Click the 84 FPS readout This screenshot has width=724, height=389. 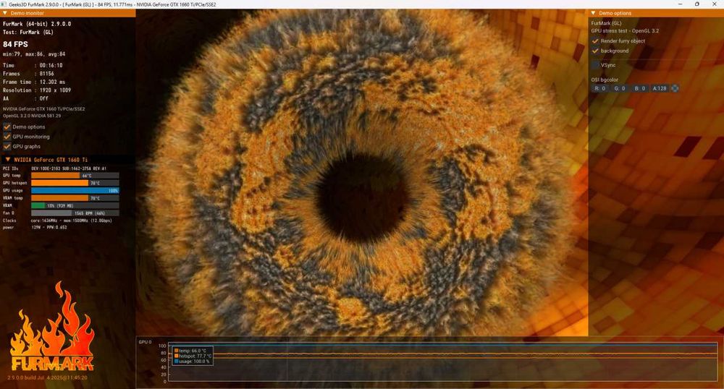(15, 44)
